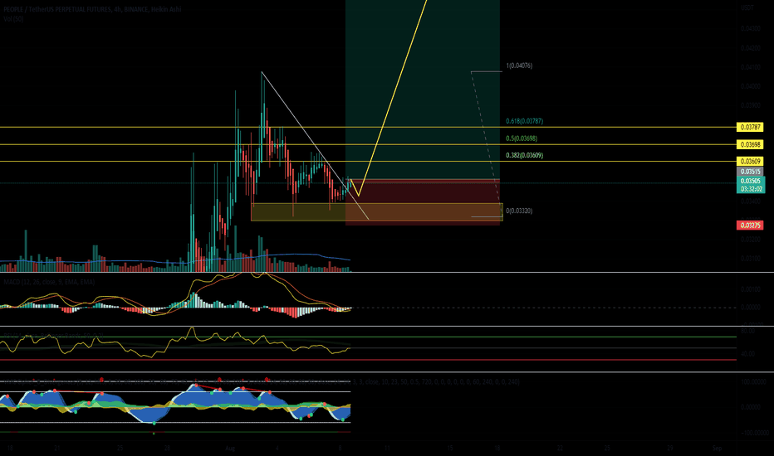Screen dimensions: 774x456
Task: Click the PEOPLE / TetherUS PERPETUAL FUTURES chart title
Action: 92,9
